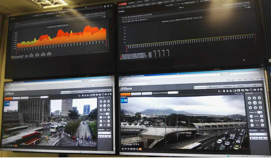Select orange main stream button, CAM-771 window

tap(125, 94)
